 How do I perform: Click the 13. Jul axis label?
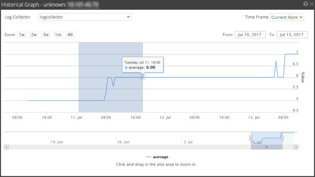point(254,117)
